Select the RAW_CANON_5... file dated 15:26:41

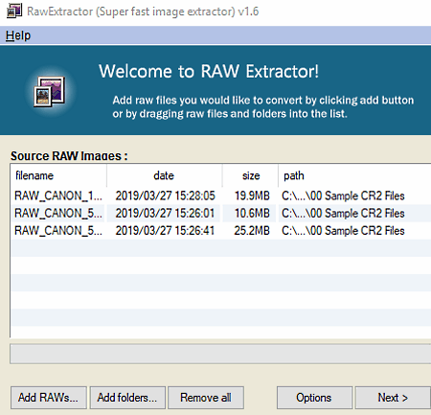point(221,231)
